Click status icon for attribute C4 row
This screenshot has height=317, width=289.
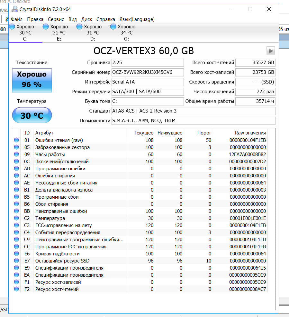pos(16,232)
